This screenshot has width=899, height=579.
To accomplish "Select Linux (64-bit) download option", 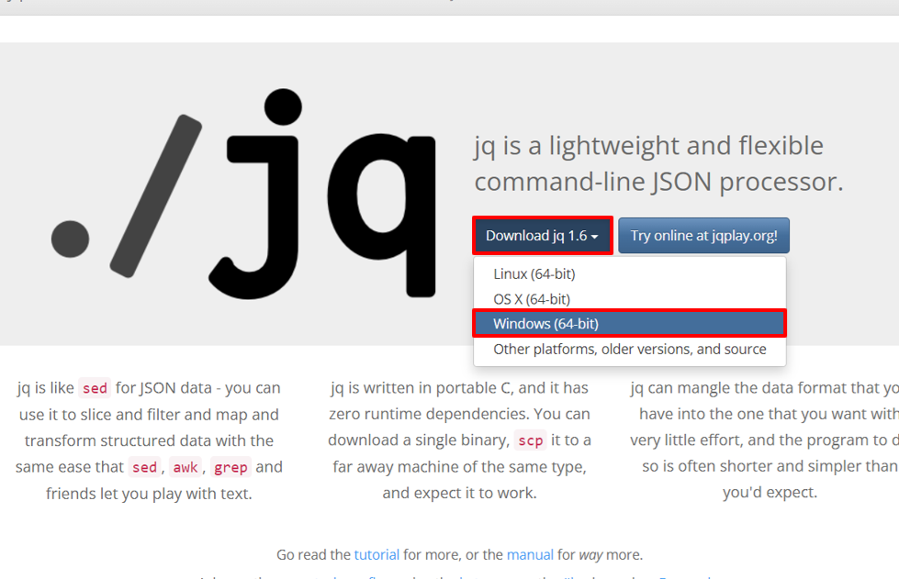I will 534,273.
